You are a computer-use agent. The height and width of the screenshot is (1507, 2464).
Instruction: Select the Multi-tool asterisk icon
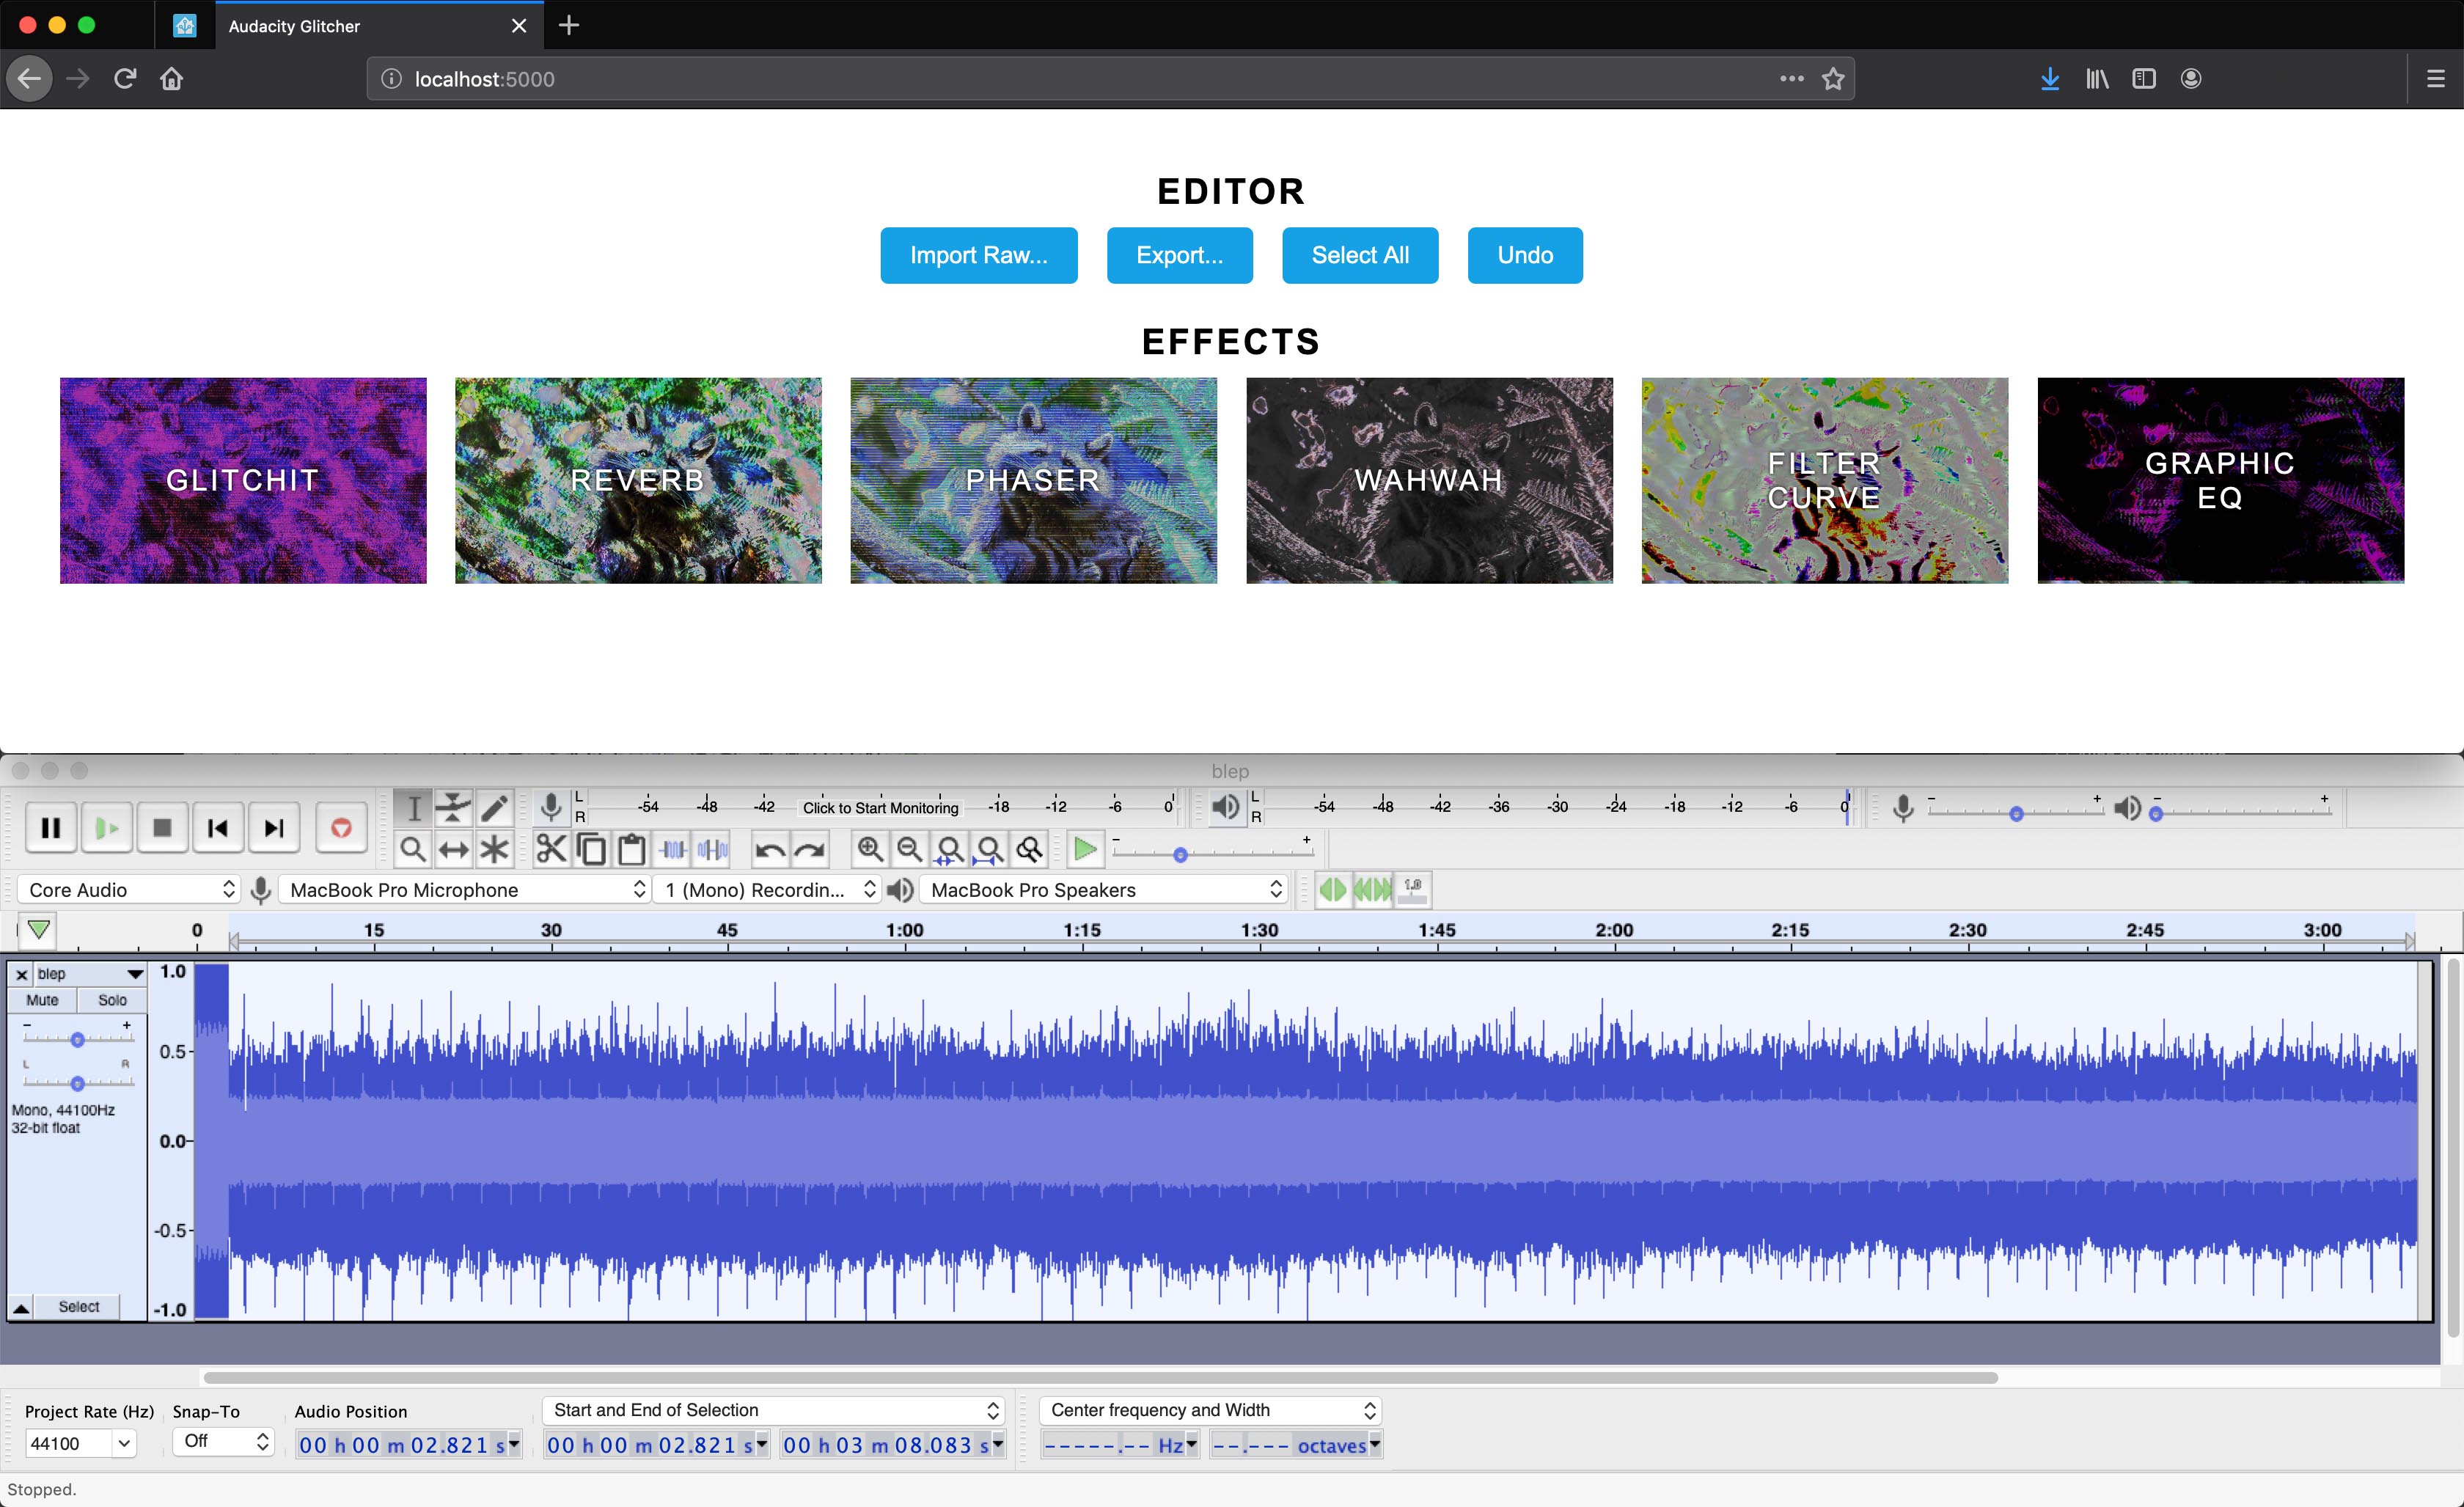click(494, 850)
